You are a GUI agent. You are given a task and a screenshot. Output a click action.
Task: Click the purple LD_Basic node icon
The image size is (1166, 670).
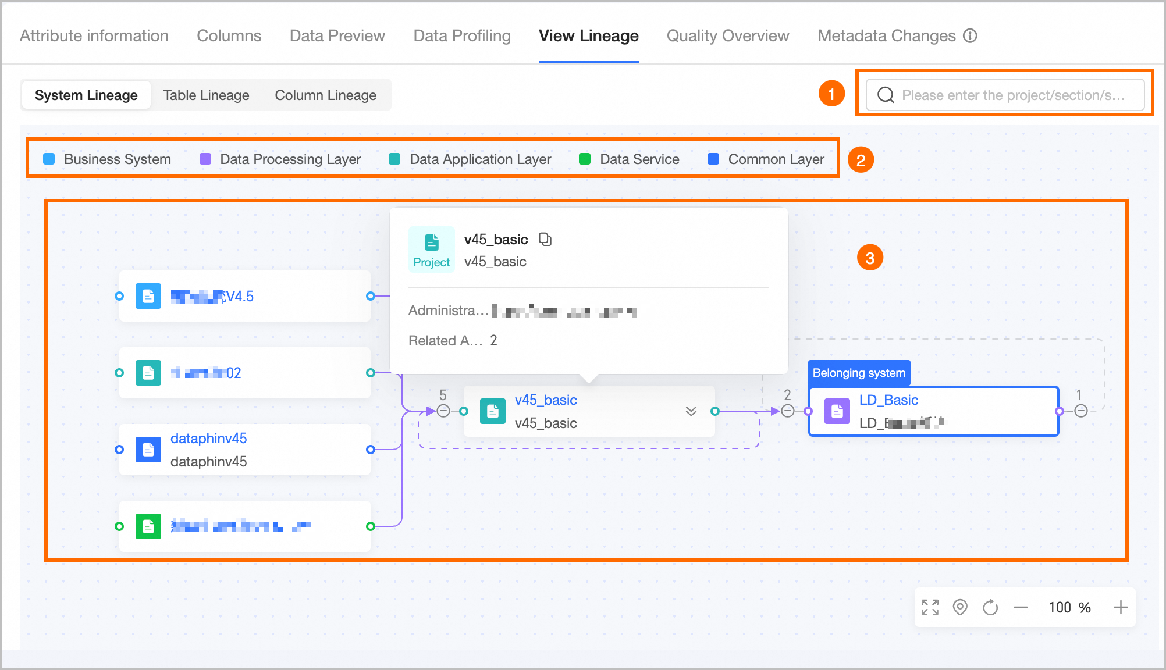(837, 411)
